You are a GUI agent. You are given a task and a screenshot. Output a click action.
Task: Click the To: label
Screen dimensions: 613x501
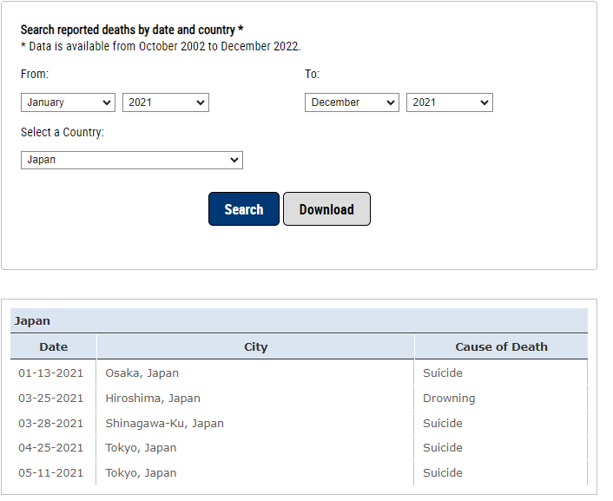pos(313,74)
